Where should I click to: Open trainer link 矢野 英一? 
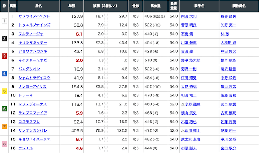(228, 25)
